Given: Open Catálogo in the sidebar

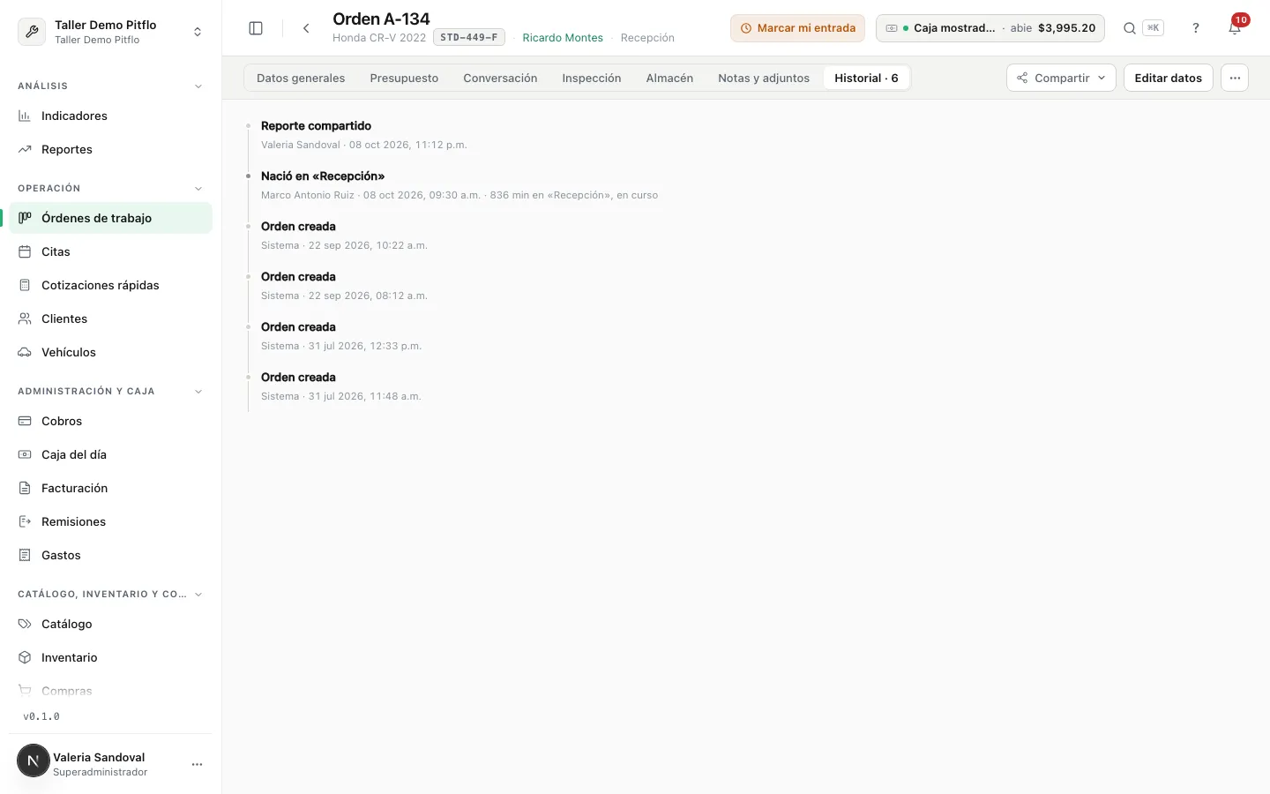Looking at the screenshot, I should pos(111,624).
